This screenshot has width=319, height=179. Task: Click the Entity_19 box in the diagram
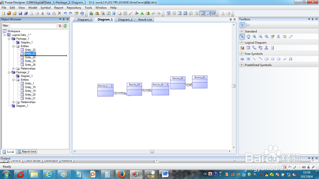coord(134,89)
